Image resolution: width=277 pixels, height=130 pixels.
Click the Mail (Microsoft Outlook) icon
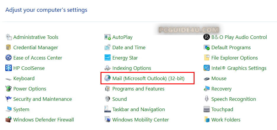tap(107, 78)
